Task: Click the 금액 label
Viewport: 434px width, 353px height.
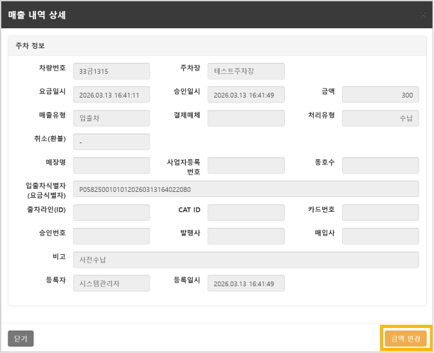Action: coord(328,91)
